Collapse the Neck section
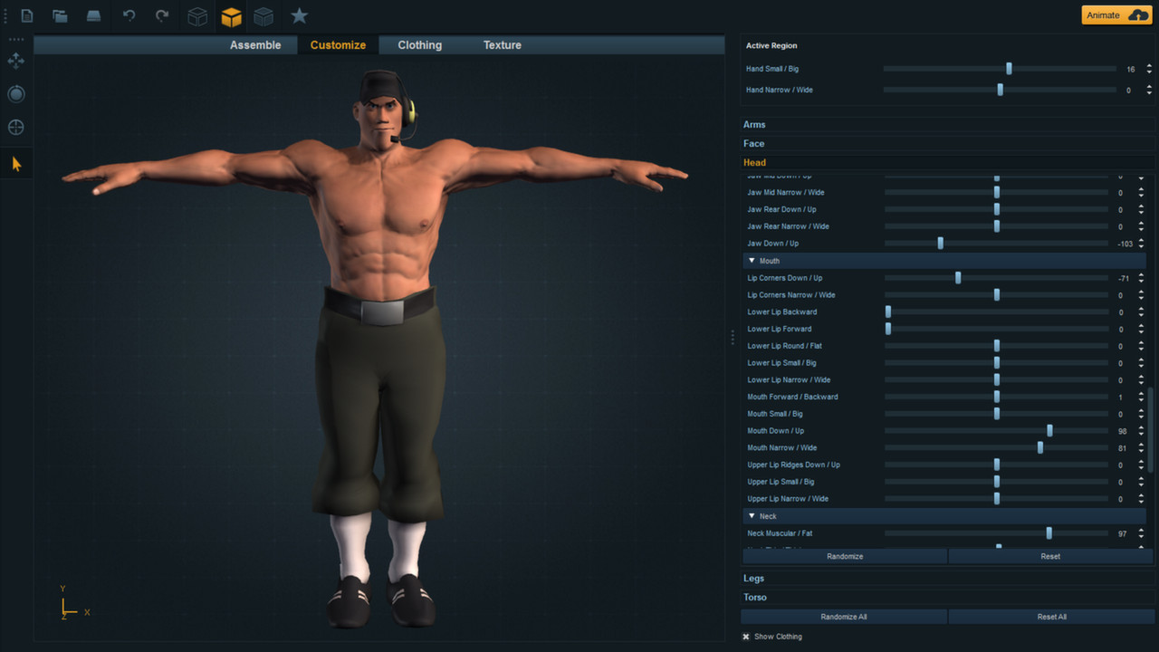 pos(752,515)
